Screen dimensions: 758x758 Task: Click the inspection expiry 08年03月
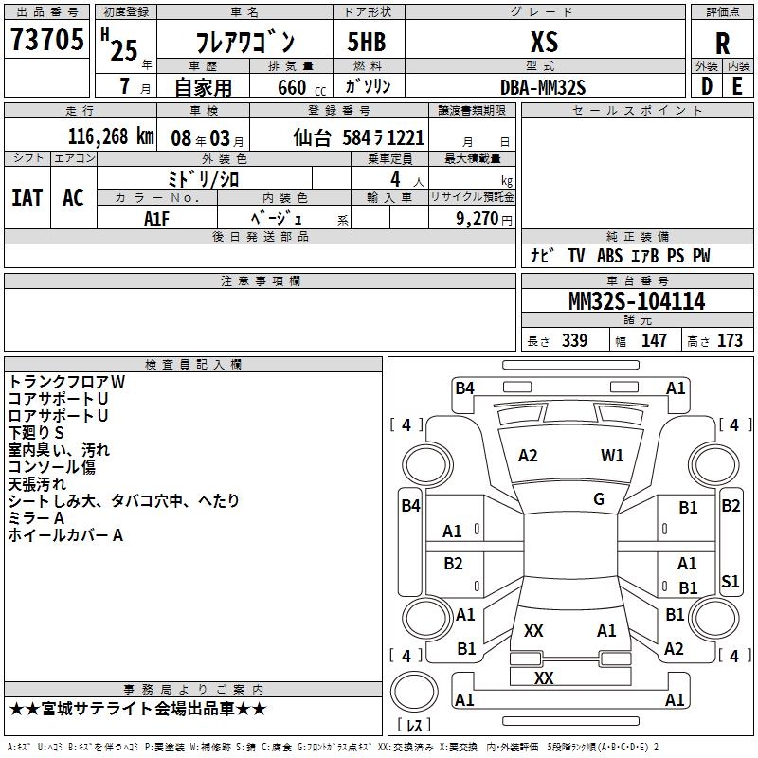point(208,138)
